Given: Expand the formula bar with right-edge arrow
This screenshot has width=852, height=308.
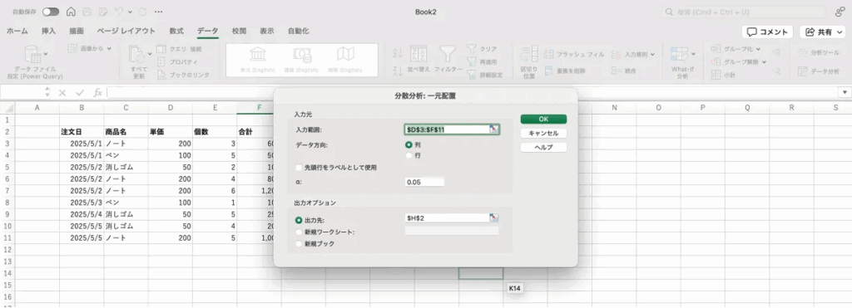Looking at the screenshot, I should point(844,93).
